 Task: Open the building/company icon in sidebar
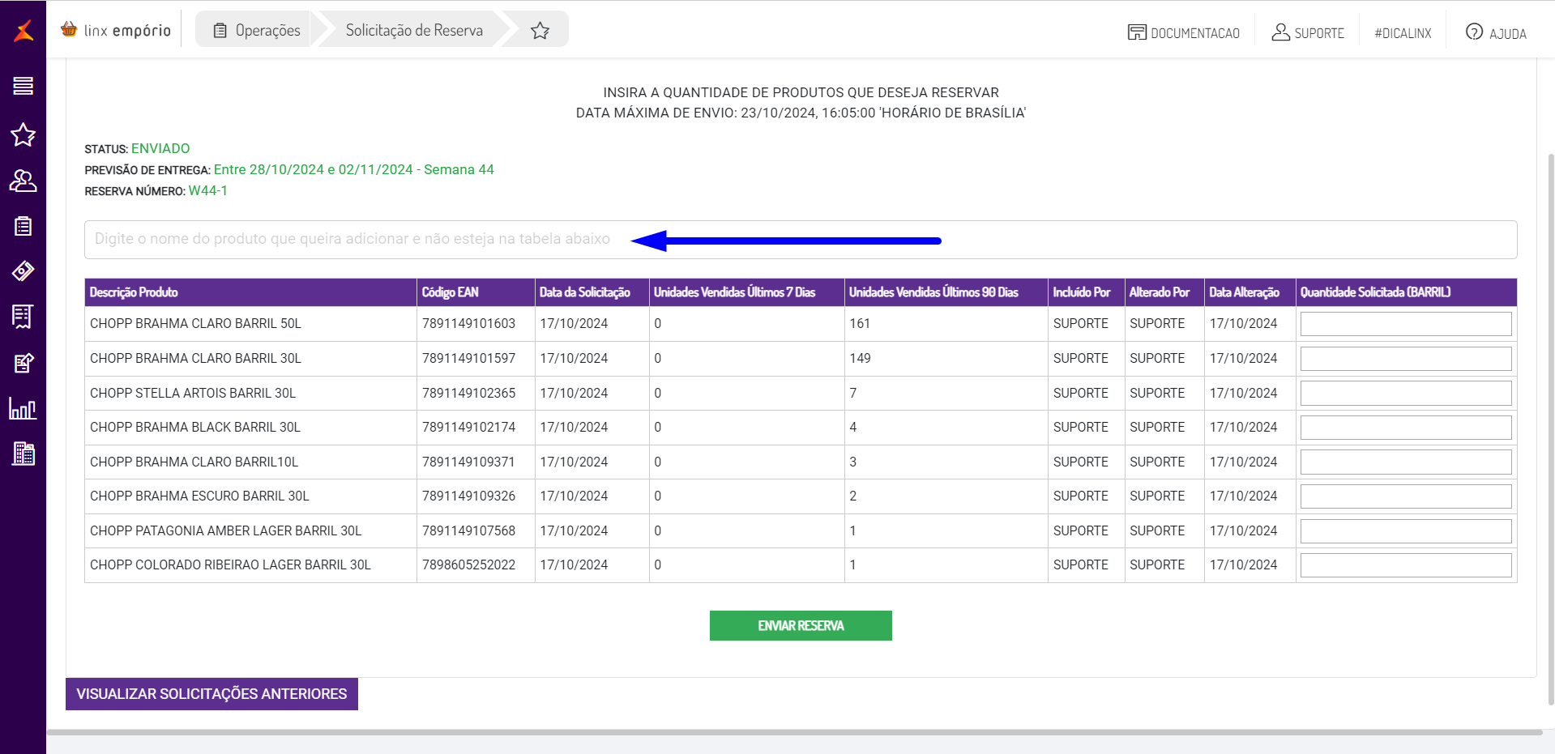23,454
